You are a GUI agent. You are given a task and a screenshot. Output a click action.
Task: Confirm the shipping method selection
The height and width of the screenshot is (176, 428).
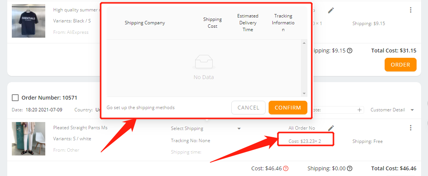(288, 108)
